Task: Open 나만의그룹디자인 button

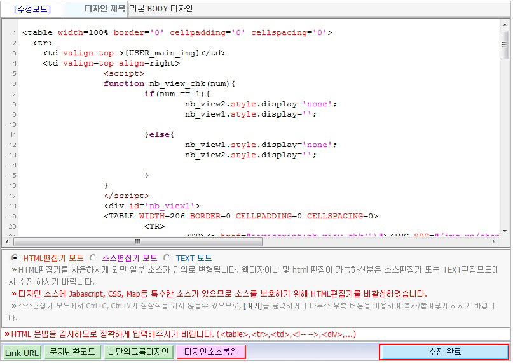Action: [x=139, y=352]
